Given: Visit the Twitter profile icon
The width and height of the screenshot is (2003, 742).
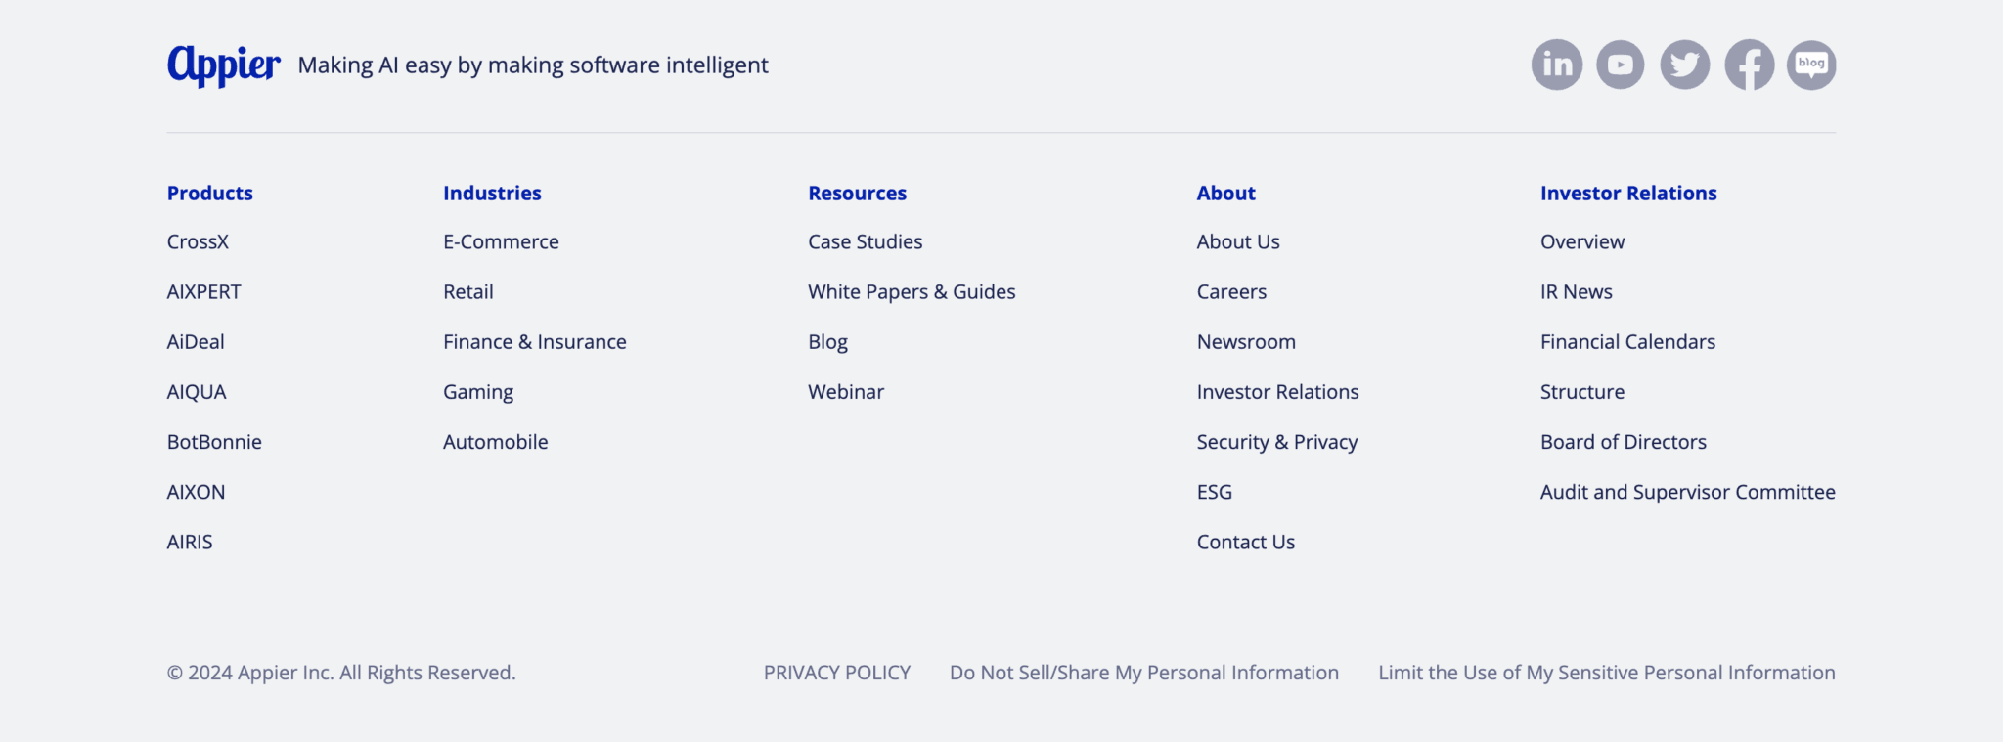Looking at the screenshot, I should coord(1685,65).
